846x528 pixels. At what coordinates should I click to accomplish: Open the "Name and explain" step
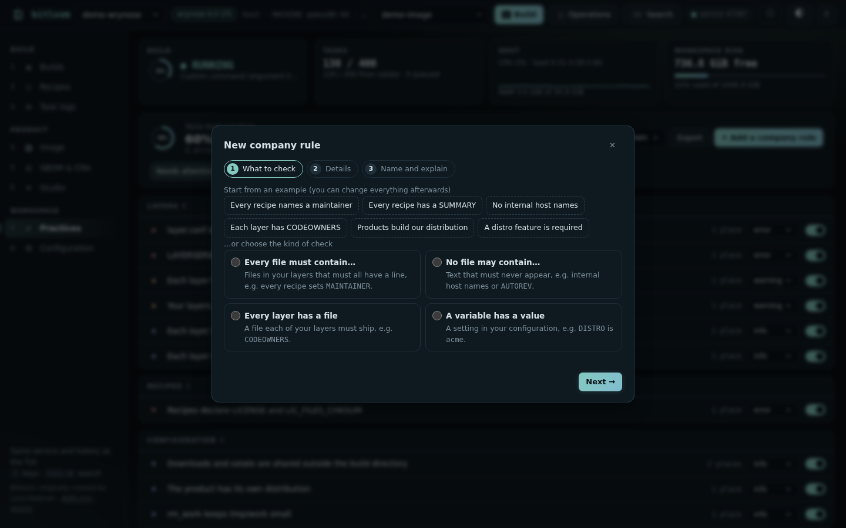click(x=408, y=169)
